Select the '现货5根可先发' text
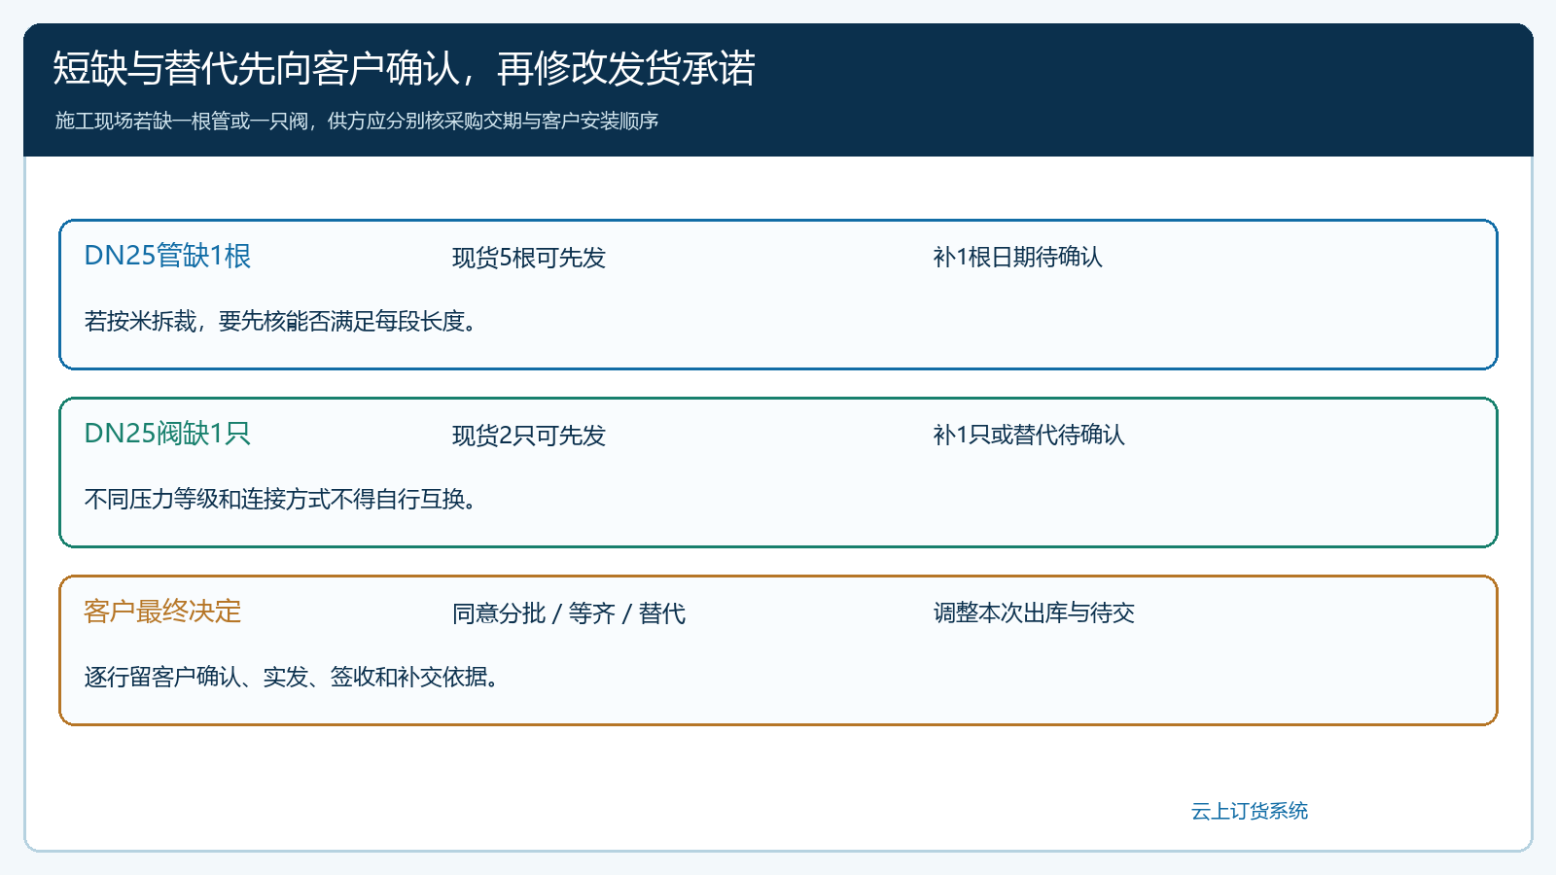1556x875 pixels. click(x=529, y=258)
